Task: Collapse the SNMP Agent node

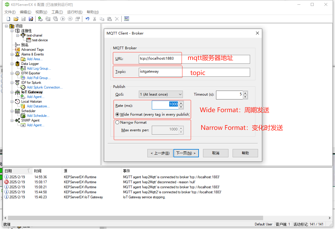Action: (x=12, y=120)
